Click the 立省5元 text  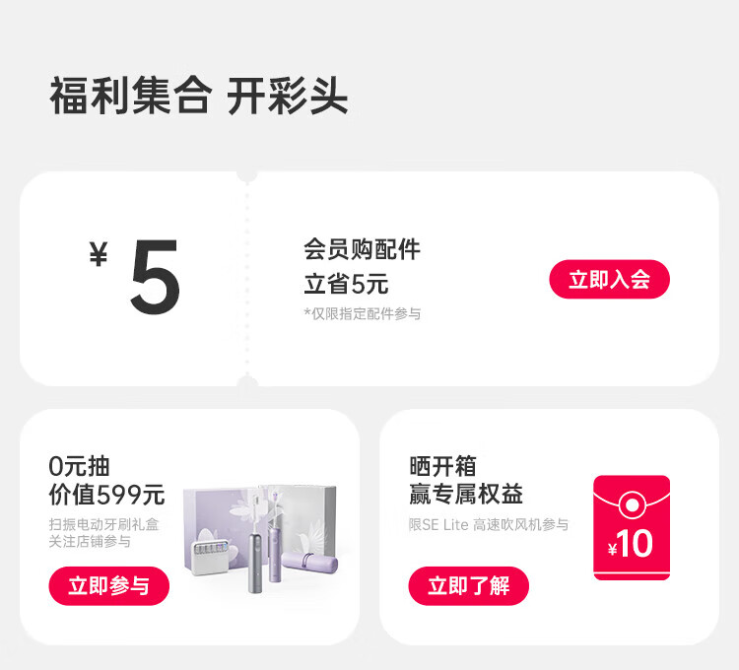coord(346,285)
